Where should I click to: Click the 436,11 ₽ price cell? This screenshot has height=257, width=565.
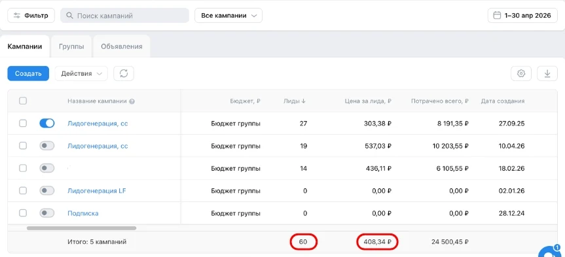coord(378,168)
